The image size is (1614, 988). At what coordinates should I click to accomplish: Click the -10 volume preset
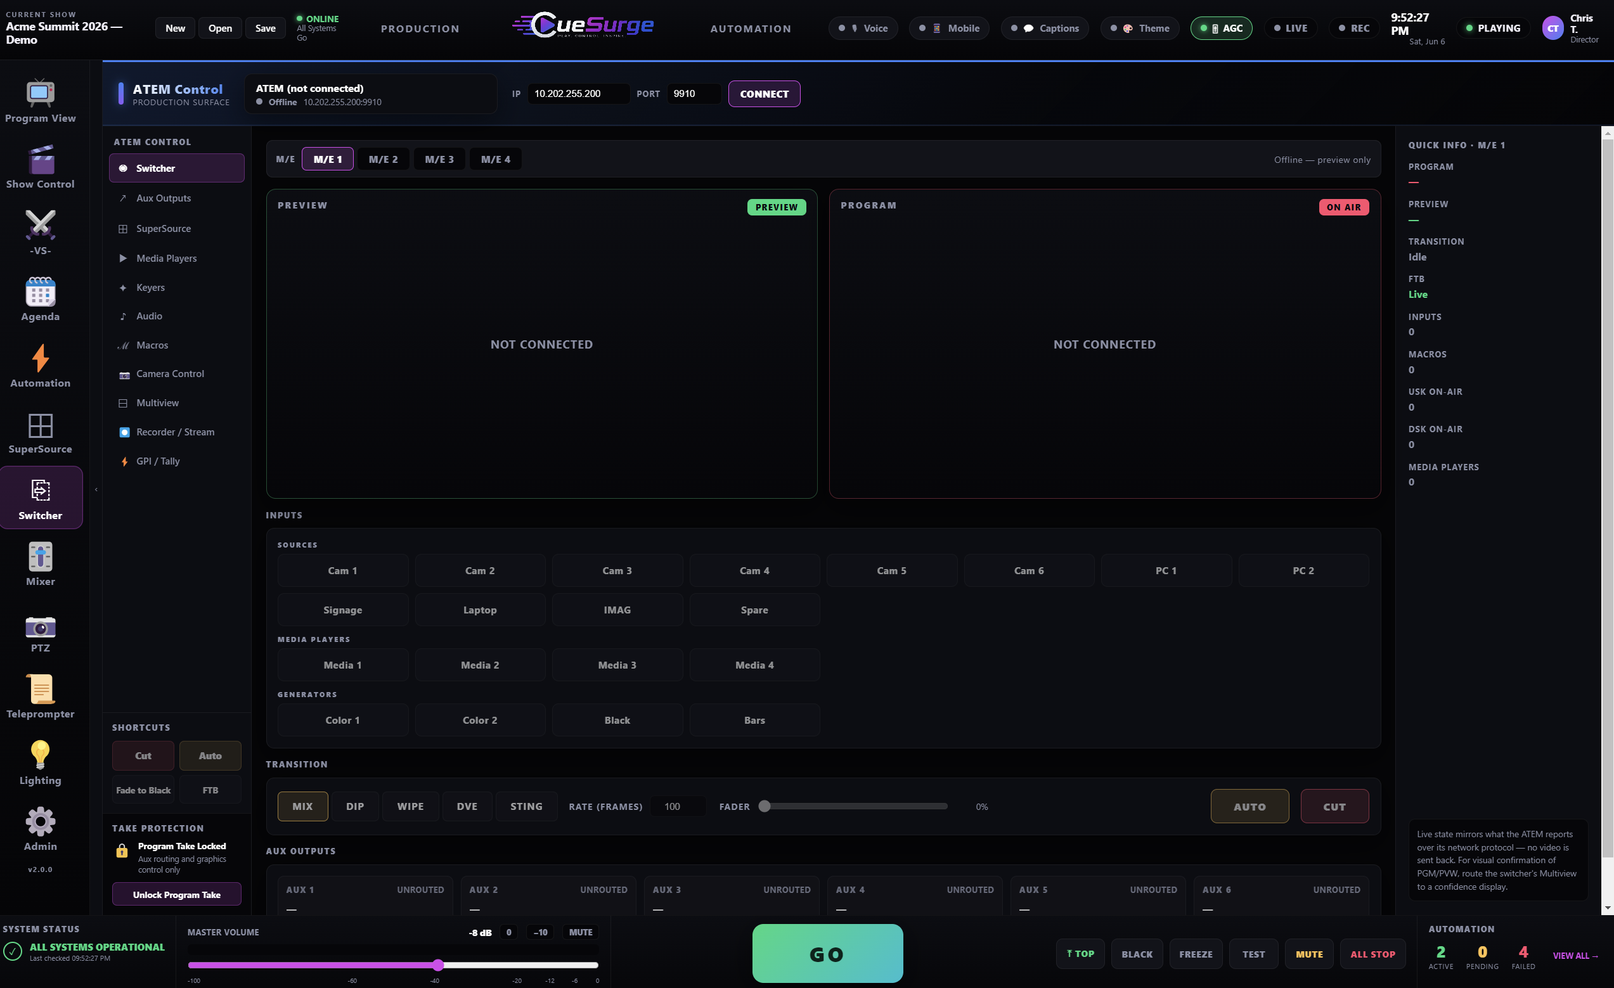(540, 932)
